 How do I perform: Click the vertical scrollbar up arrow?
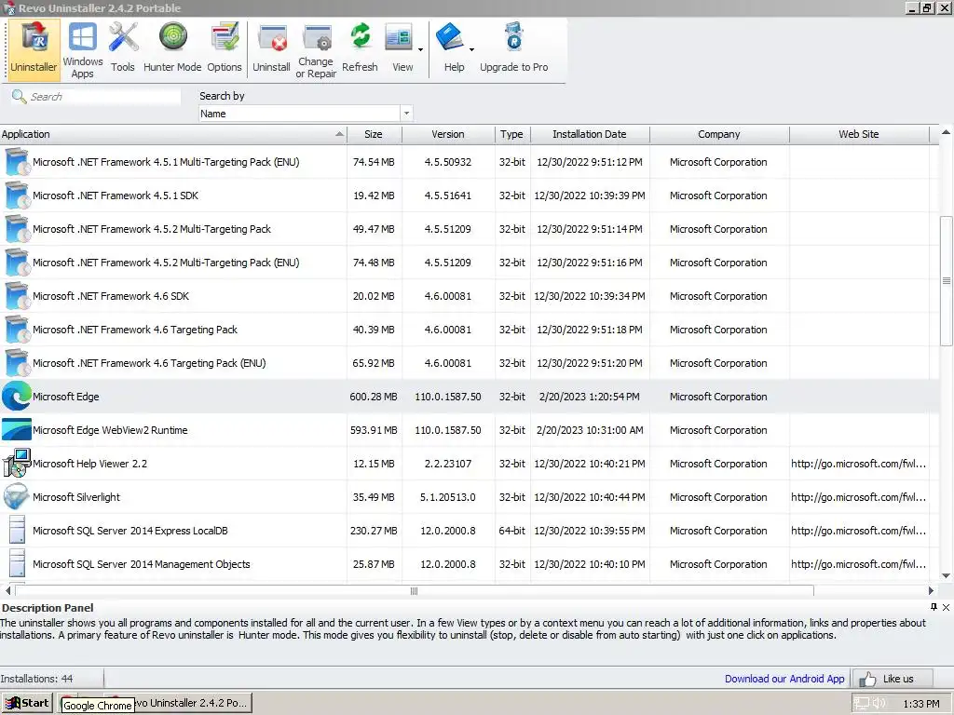point(947,132)
